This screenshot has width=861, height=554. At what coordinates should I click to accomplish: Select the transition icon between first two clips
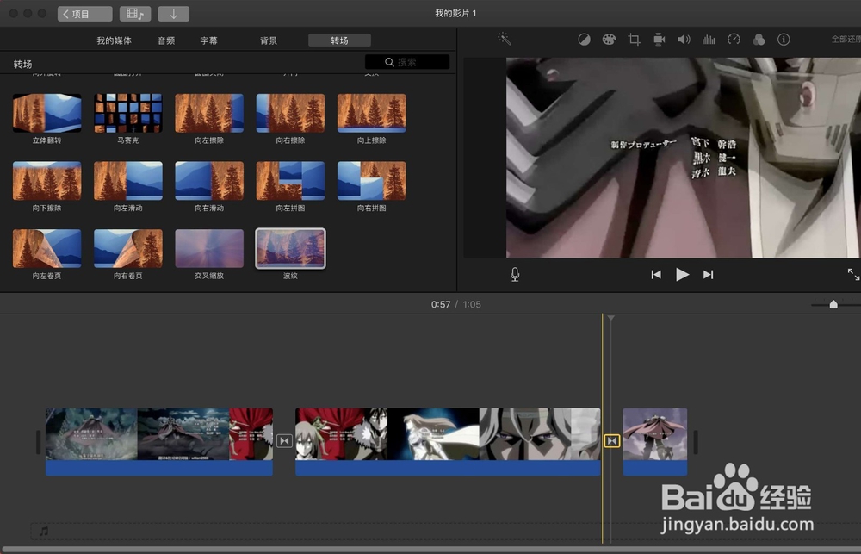coord(284,441)
